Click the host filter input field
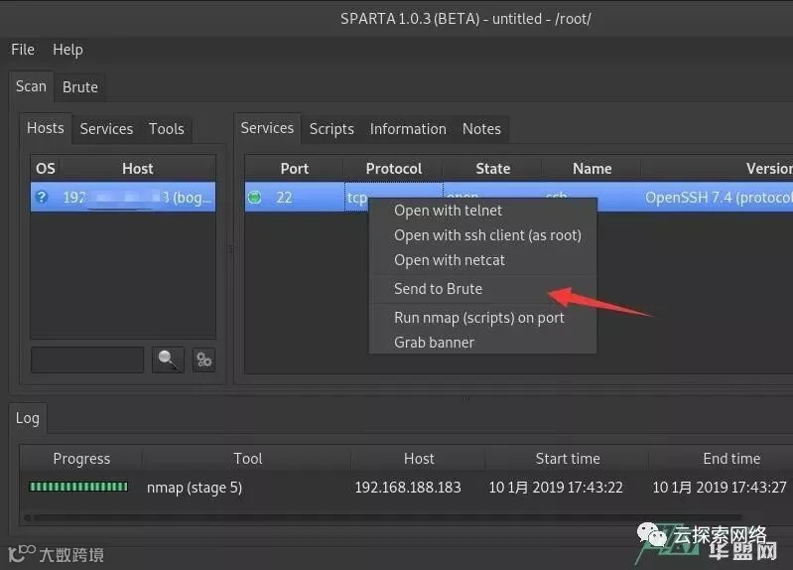This screenshot has width=793, height=570. click(x=87, y=359)
